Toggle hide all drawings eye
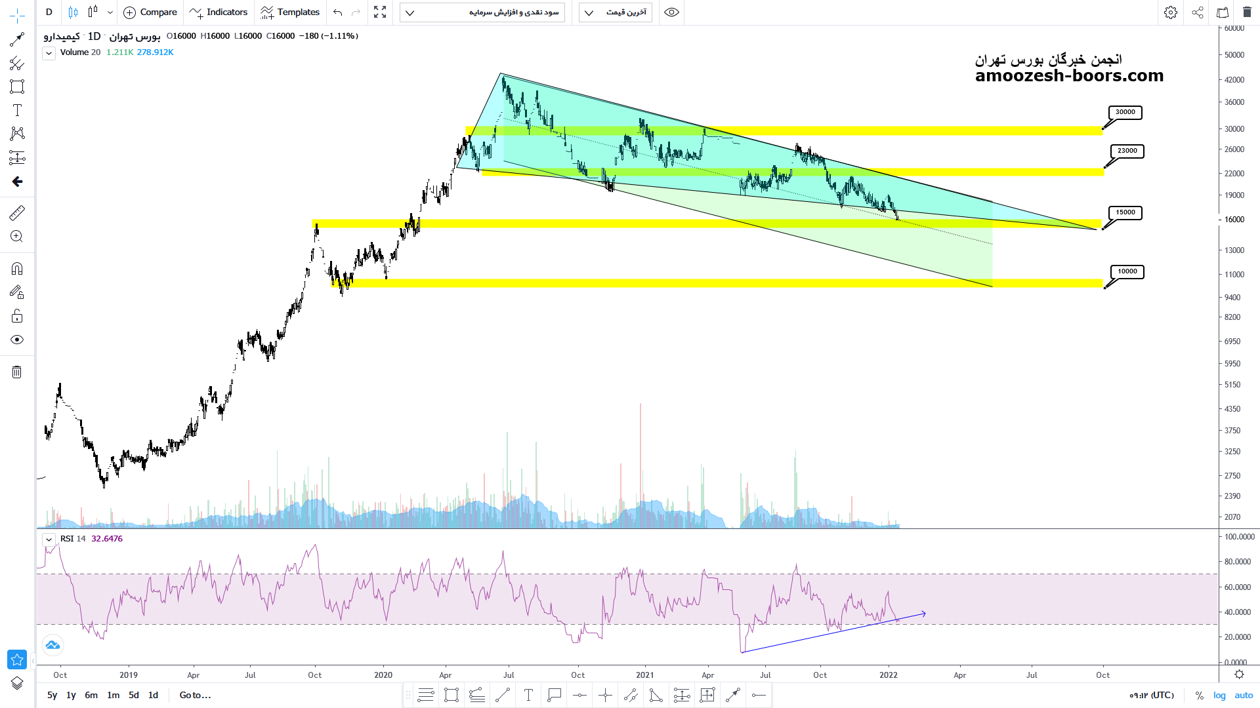 [x=17, y=340]
